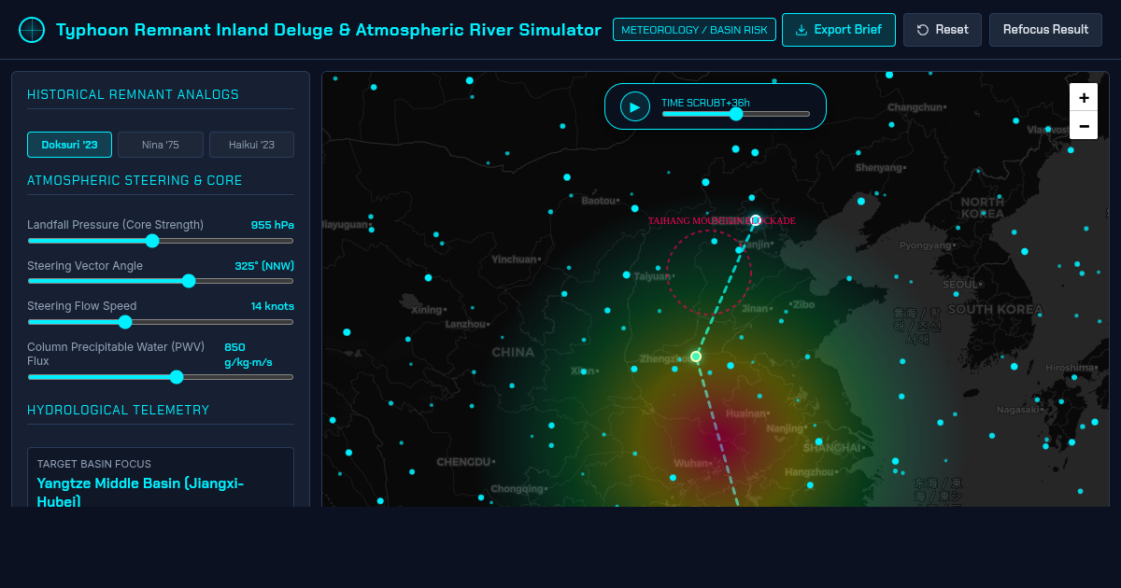This screenshot has width=1121, height=588.
Task: Click the Taihang Mountain Blockade circle
Action: 709,273
